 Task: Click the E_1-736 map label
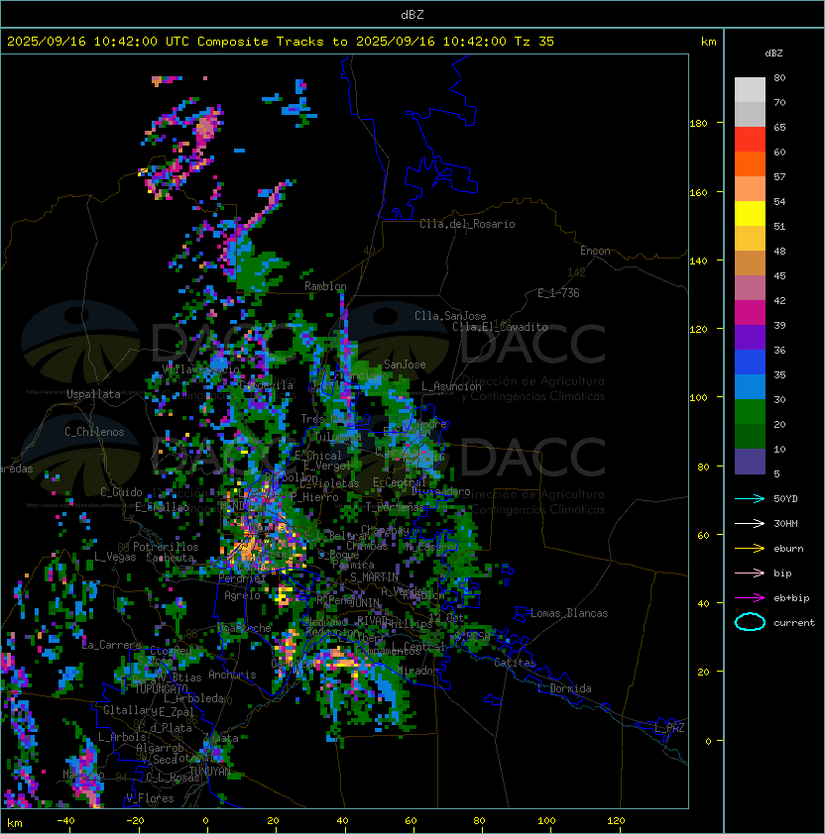(558, 293)
